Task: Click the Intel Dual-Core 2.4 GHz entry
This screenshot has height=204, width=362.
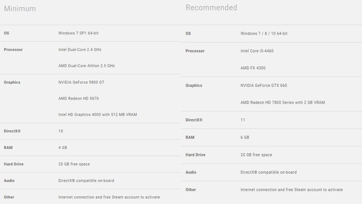Action: coord(80,49)
